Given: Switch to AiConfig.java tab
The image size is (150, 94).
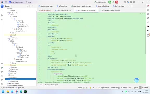Looking at the screenshot, I should pos(62,6).
